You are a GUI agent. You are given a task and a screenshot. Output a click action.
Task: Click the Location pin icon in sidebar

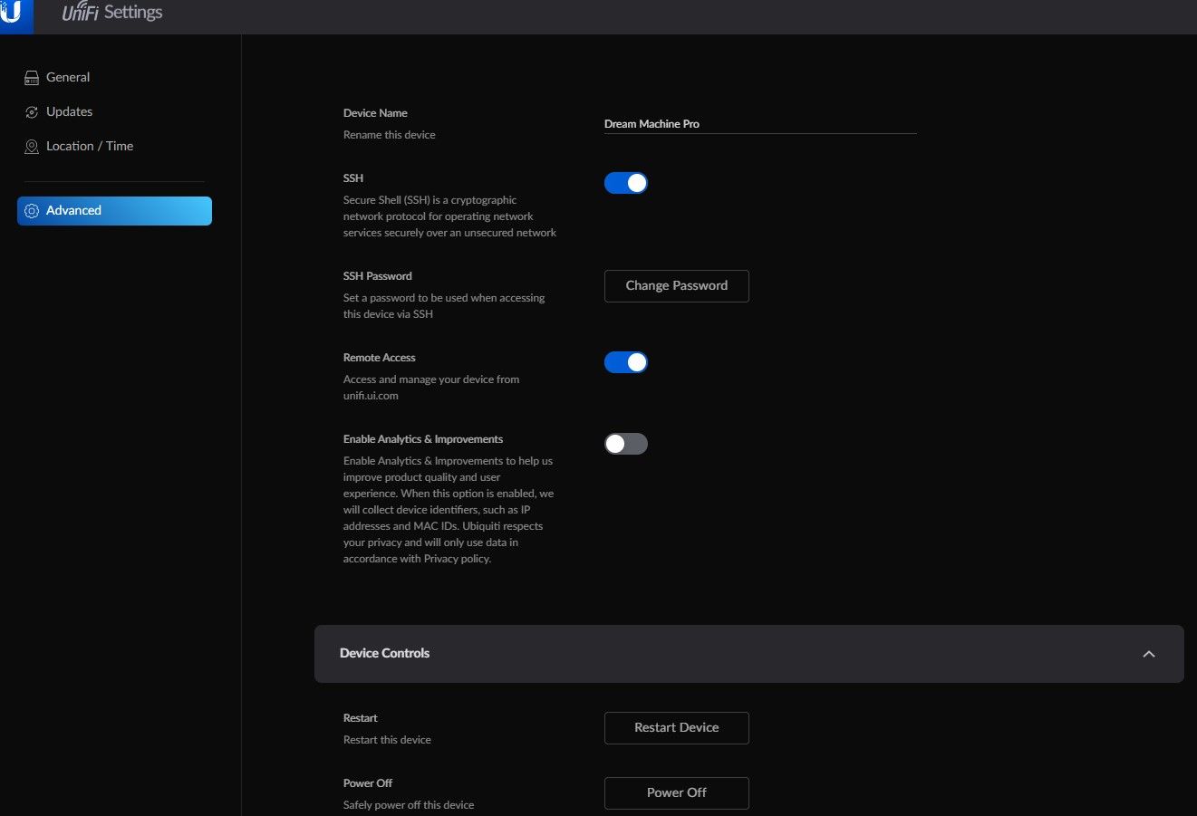point(32,147)
